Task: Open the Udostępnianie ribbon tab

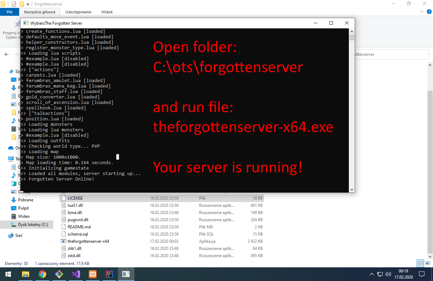Action: [78, 12]
